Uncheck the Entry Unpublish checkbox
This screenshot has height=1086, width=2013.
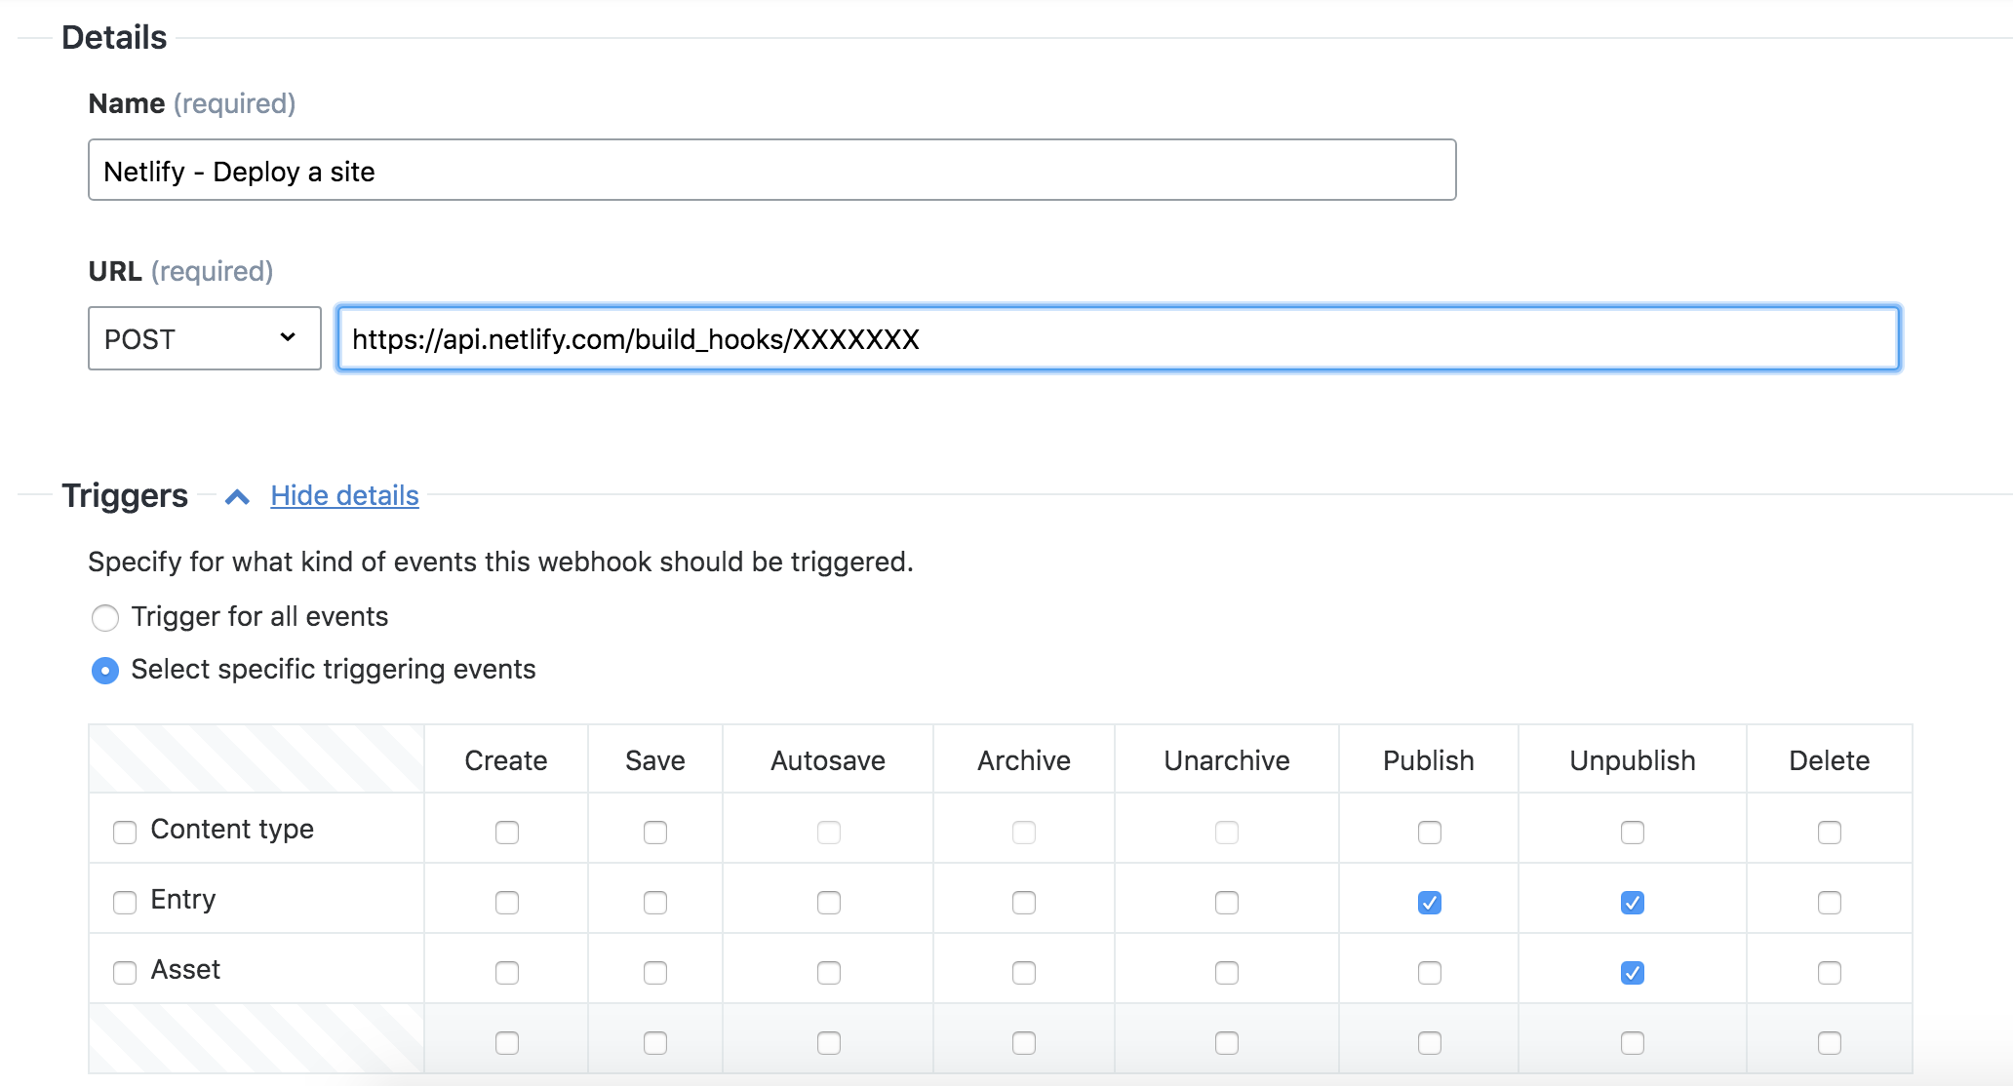(x=1632, y=903)
